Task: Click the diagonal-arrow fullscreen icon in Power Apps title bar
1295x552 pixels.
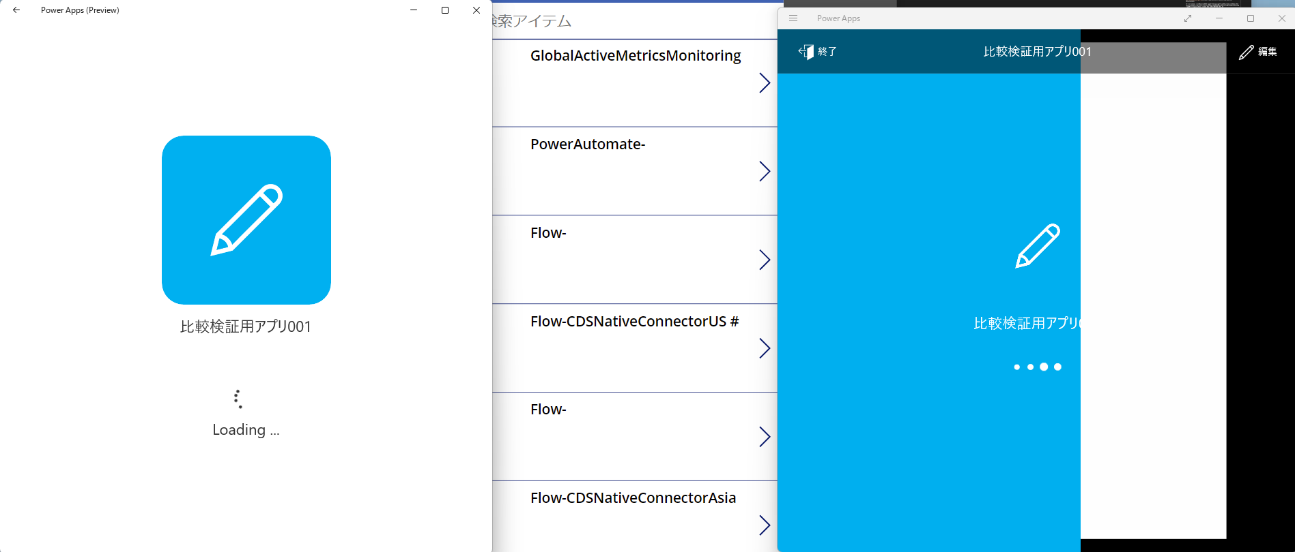Action: [1188, 18]
